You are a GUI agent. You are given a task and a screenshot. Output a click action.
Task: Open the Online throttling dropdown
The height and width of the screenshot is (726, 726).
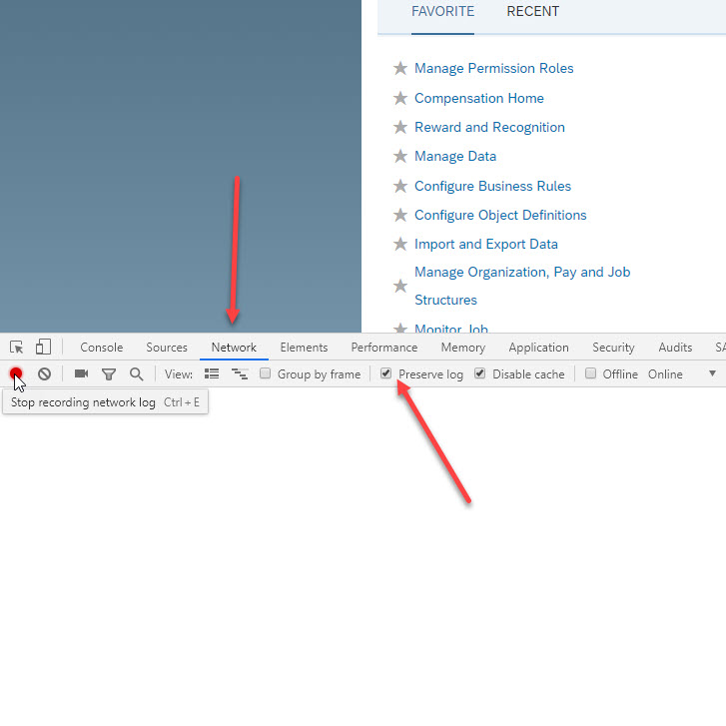681,374
